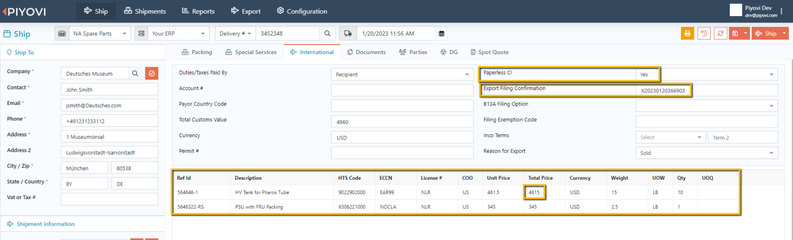Open the Paperless CI dropdown

[707, 74]
